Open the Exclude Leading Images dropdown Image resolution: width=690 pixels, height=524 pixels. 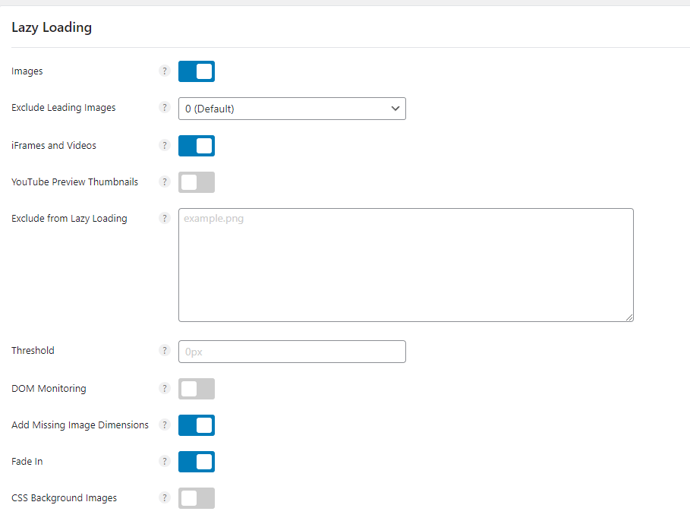point(291,109)
